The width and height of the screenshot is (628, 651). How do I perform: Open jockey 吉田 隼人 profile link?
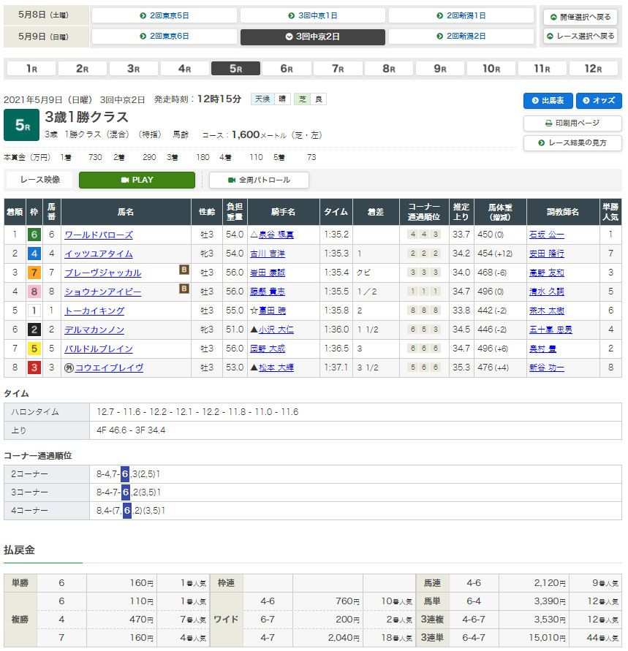pyautogui.click(x=268, y=254)
